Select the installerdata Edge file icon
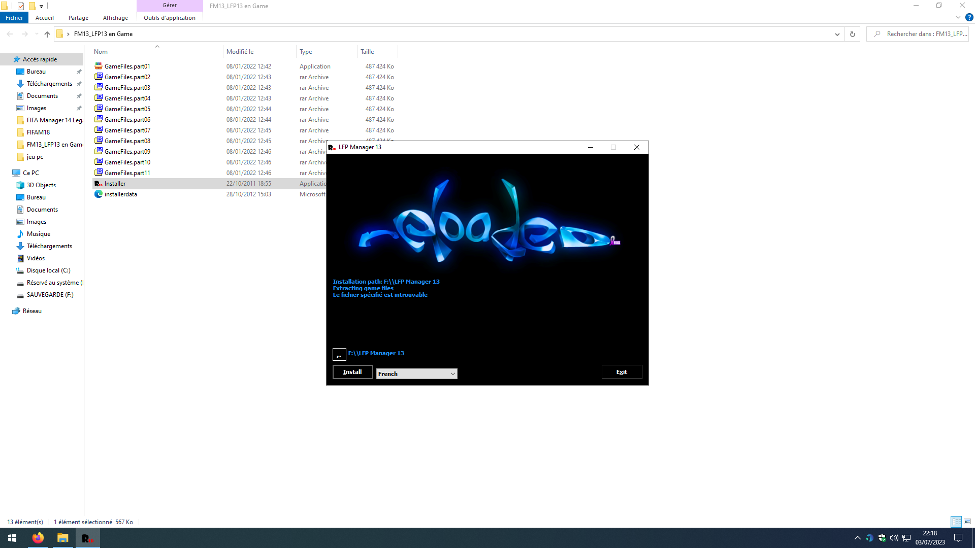This screenshot has width=975, height=548. click(99, 194)
